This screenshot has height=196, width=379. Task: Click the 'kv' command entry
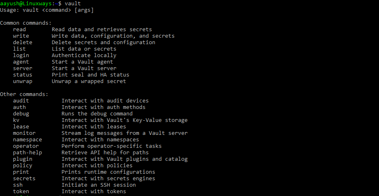point(16,120)
